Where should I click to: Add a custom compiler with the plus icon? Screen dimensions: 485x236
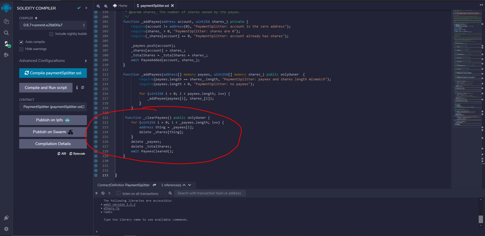[36, 18]
